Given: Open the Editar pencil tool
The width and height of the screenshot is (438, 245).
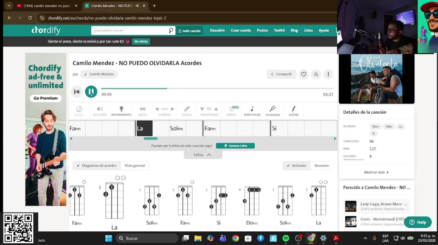Looking at the screenshot, I should [x=293, y=111].
